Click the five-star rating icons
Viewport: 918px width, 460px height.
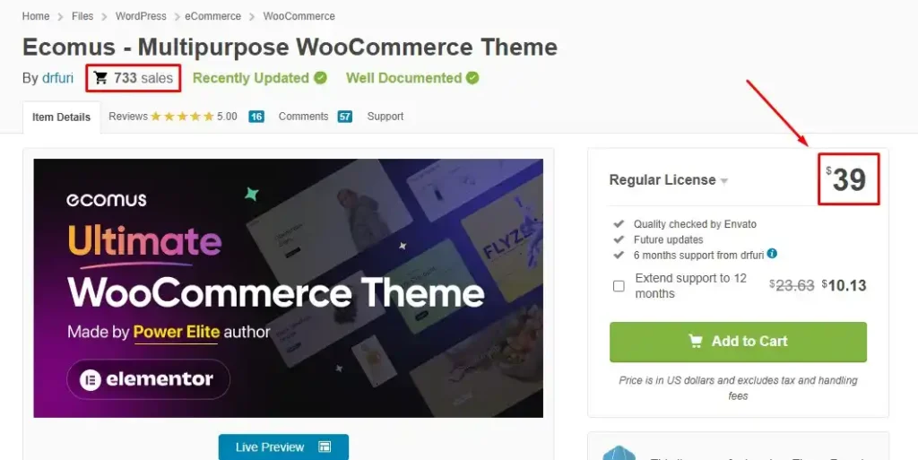click(x=182, y=117)
